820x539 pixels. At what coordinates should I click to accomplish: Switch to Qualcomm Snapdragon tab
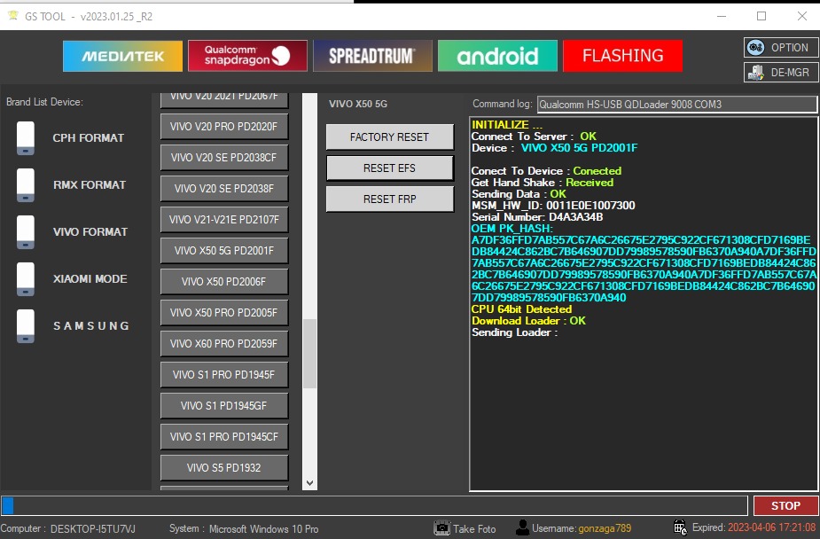point(247,56)
